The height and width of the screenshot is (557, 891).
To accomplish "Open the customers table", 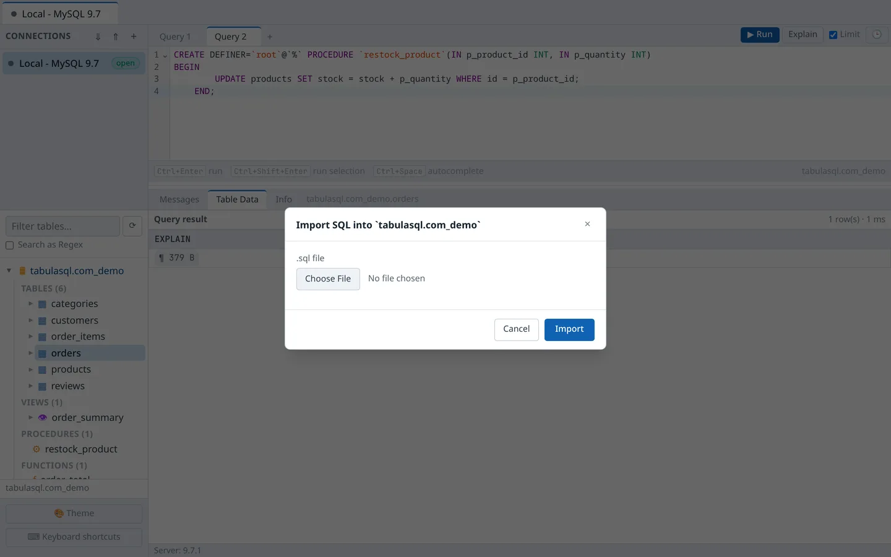I will [x=74, y=321].
